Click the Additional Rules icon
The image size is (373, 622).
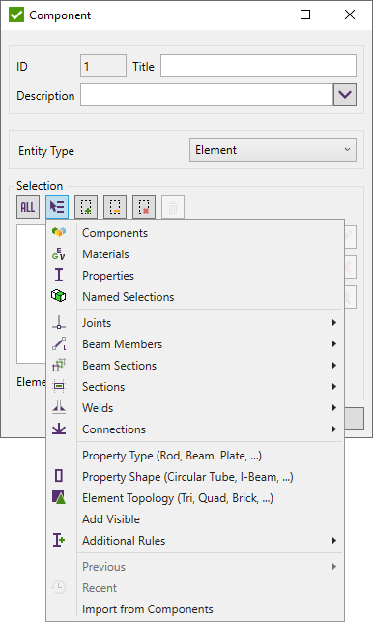59,540
